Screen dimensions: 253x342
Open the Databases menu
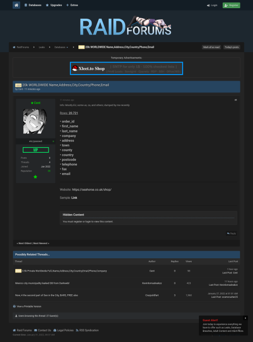[33, 5]
